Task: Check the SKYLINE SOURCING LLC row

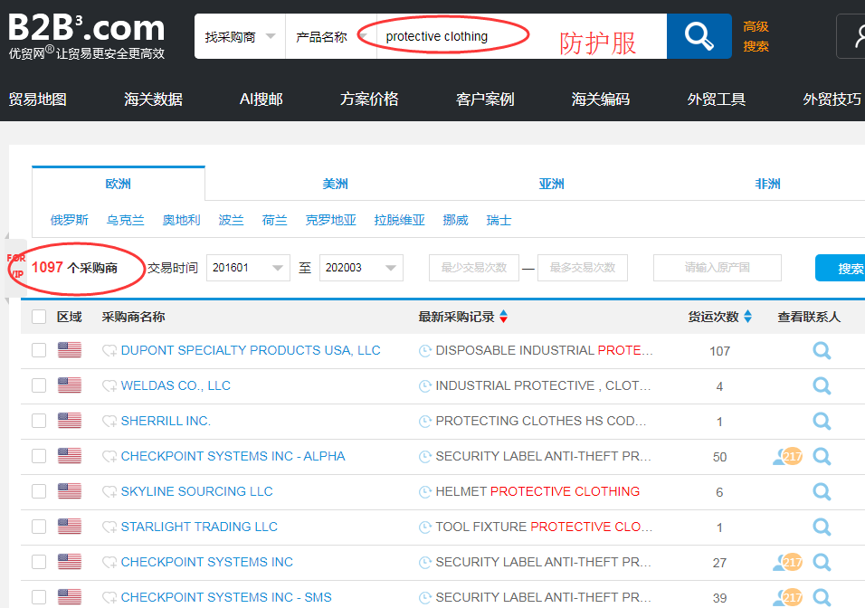Action: [39, 491]
